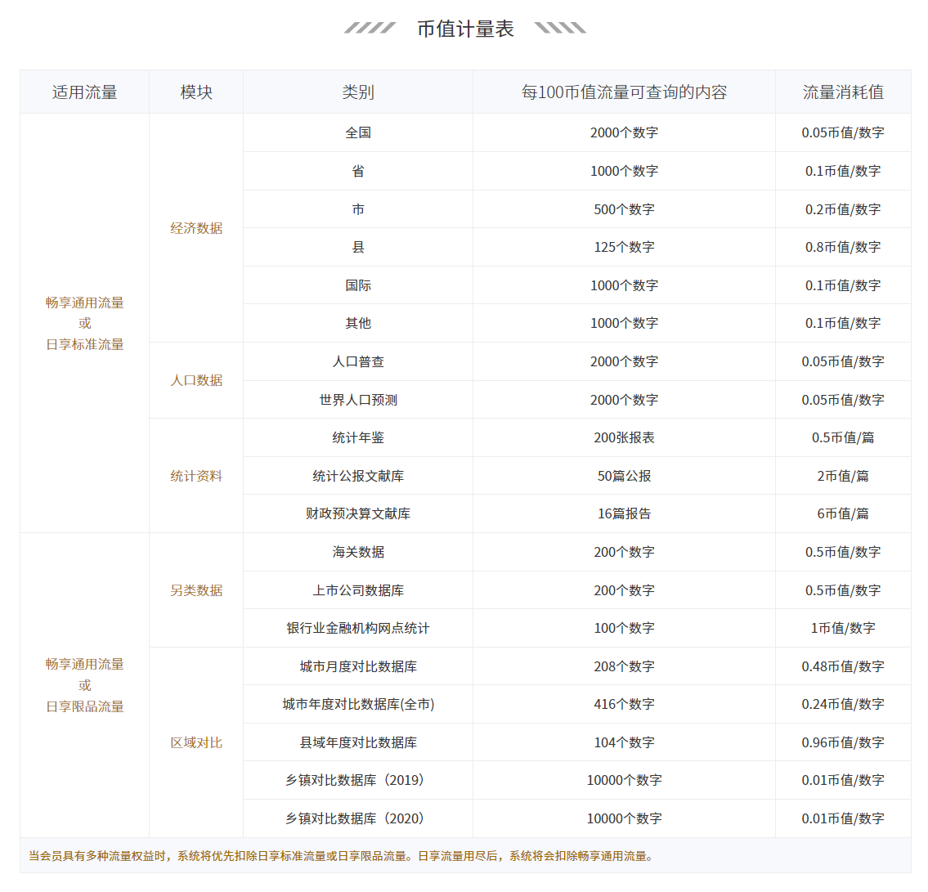This screenshot has width=928, height=892.
Task: Click the 畅享通用流量 或 日享限品流量 cell
Action: 84,685
